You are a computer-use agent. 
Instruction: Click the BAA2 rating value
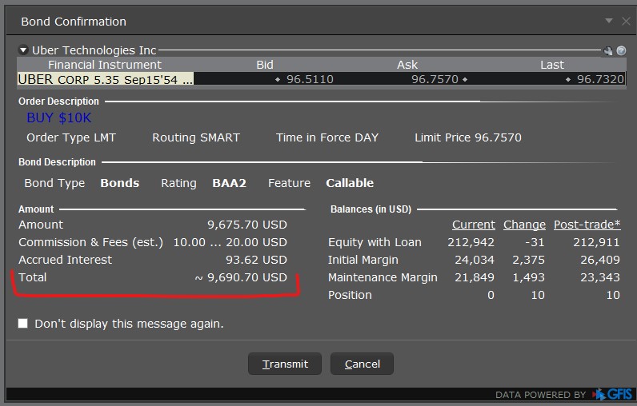(x=229, y=183)
